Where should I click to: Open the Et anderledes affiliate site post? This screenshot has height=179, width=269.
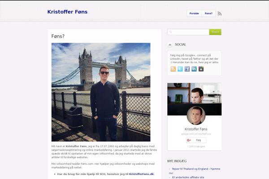(x=188, y=177)
